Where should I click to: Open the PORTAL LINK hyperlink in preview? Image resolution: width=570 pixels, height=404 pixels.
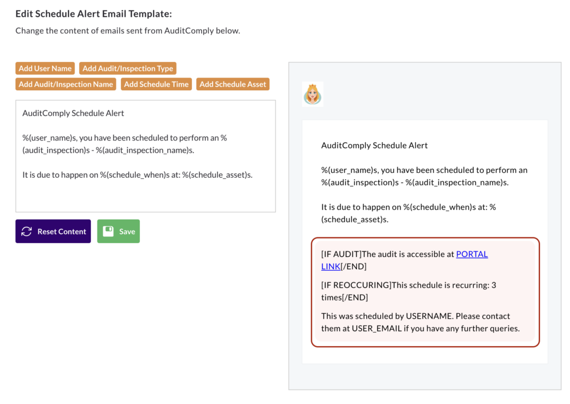click(x=472, y=254)
